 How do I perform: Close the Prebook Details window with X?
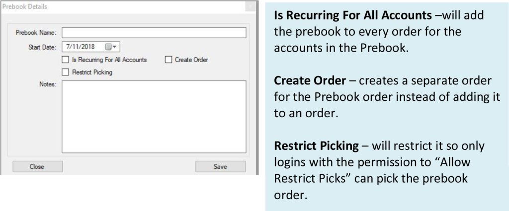click(x=250, y=6)
